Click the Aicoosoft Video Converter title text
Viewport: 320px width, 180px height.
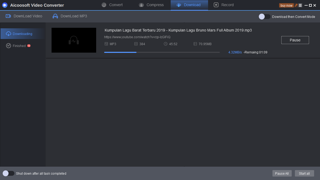tap(37, 5)
